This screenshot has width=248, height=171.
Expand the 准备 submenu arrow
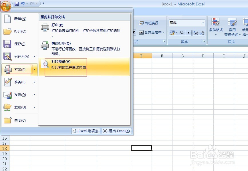(x=34, y=82)
